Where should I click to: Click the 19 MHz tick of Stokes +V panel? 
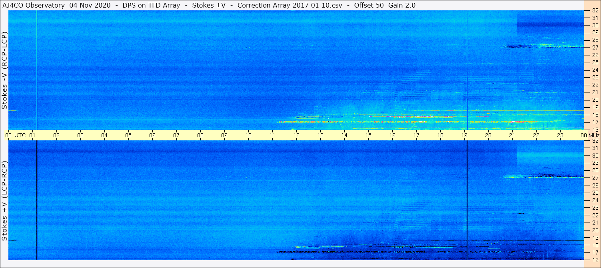click(x=595, y=238)
